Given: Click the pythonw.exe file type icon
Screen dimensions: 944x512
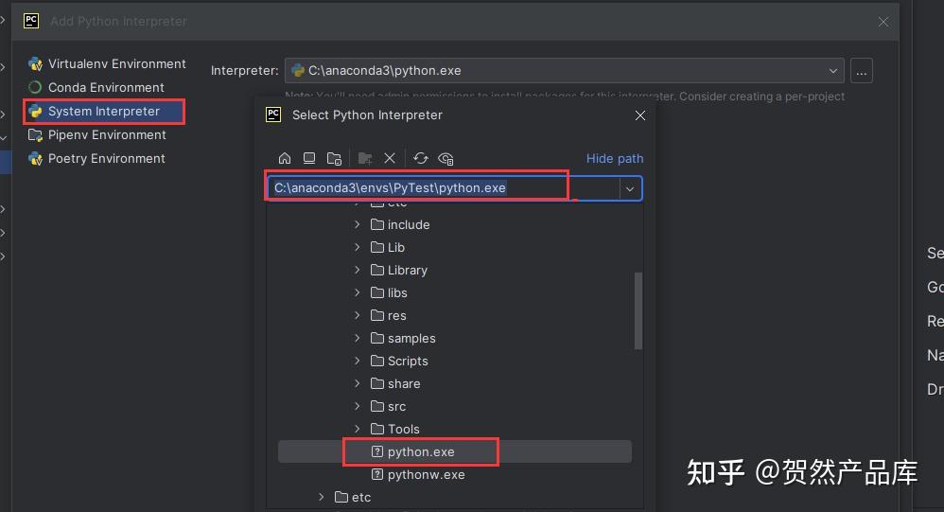Looking at the screenshot, I should pos(377,475).
